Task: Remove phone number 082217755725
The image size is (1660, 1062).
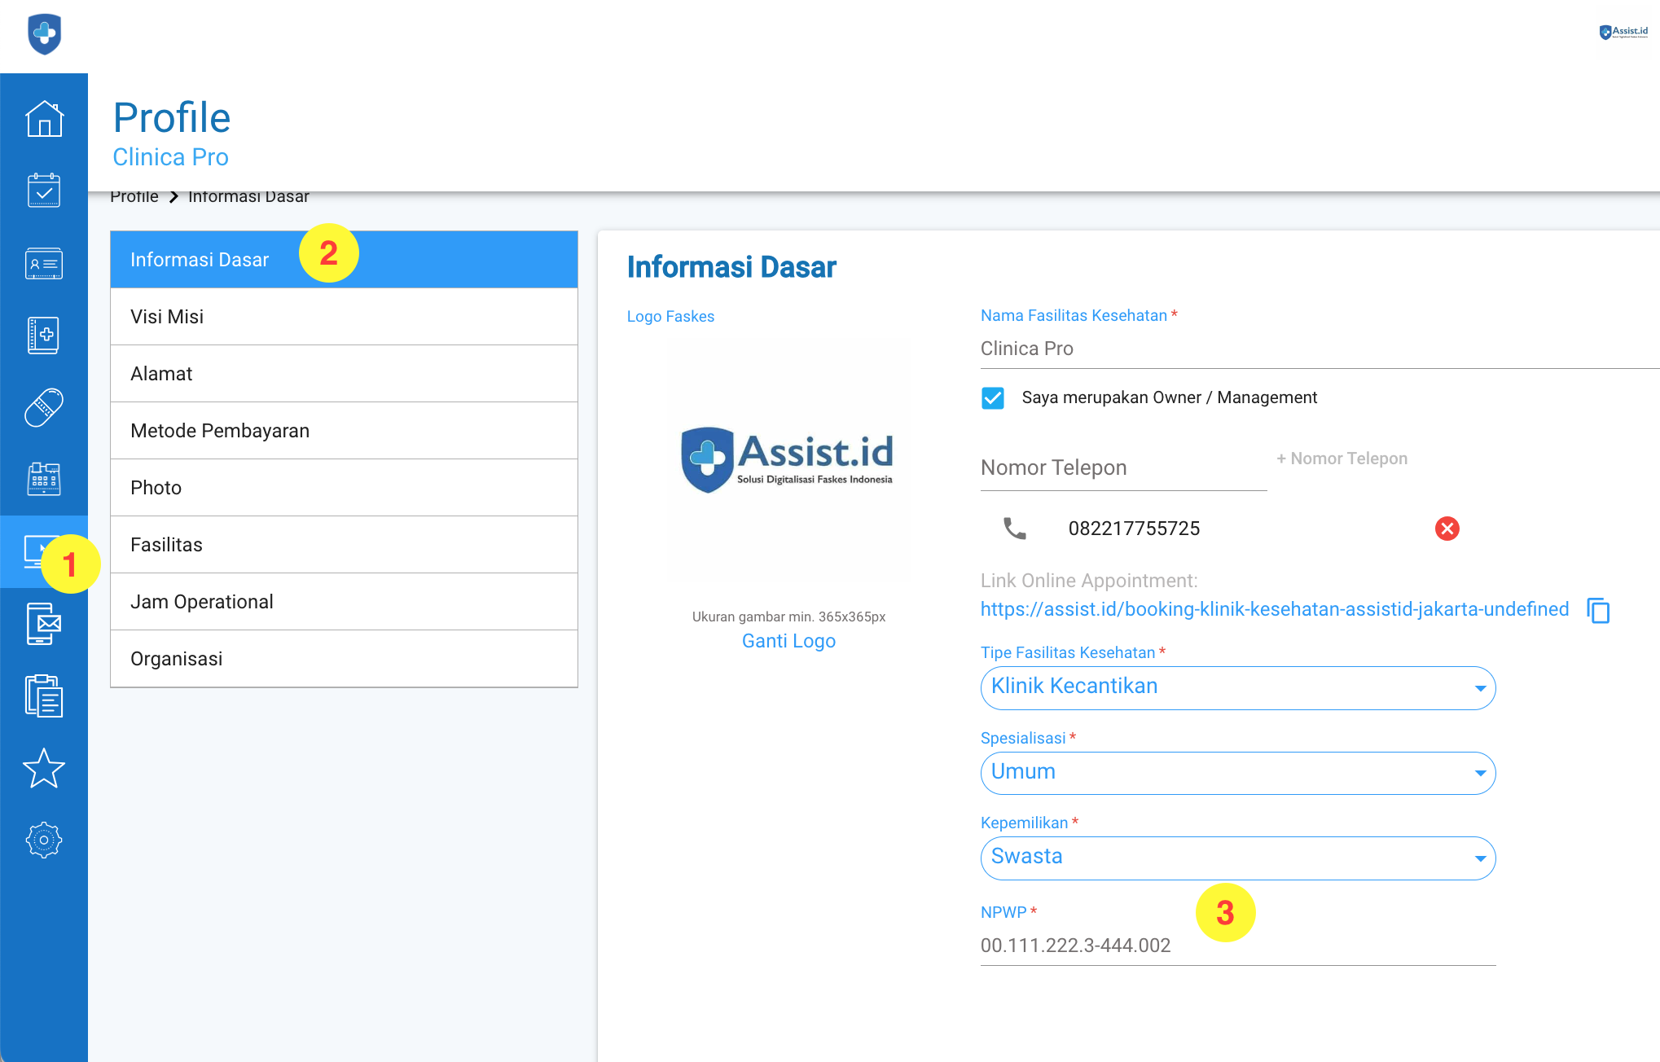Action: tap(1447, 529)
